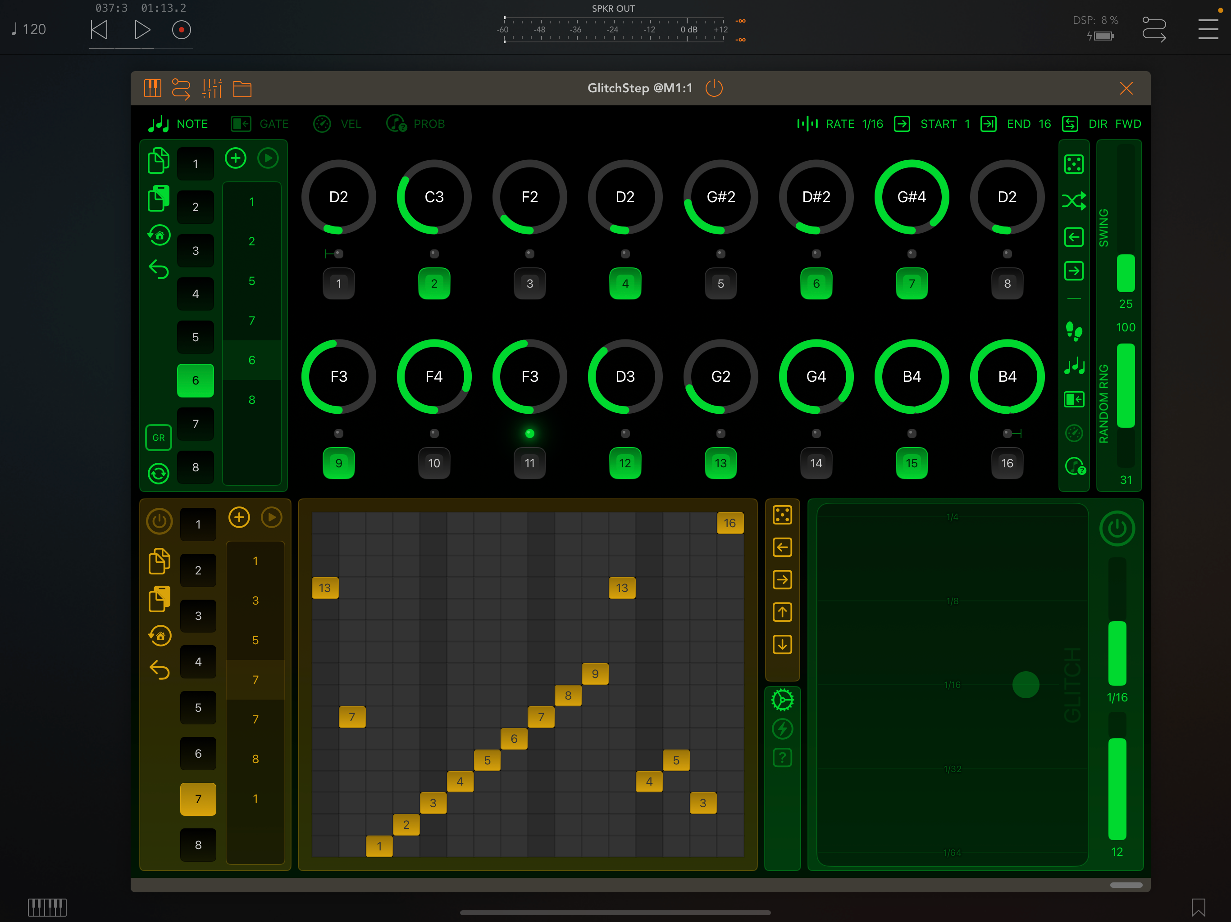
Task: Click the green shuffle steps icon
Action: coord(1073,201)
